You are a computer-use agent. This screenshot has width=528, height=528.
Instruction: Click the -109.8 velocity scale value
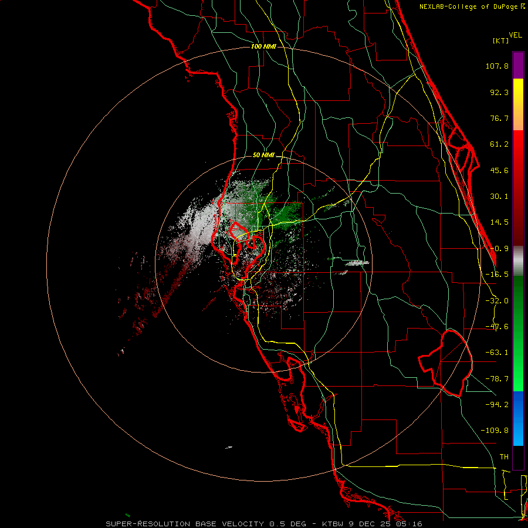(x=495, y=431)
